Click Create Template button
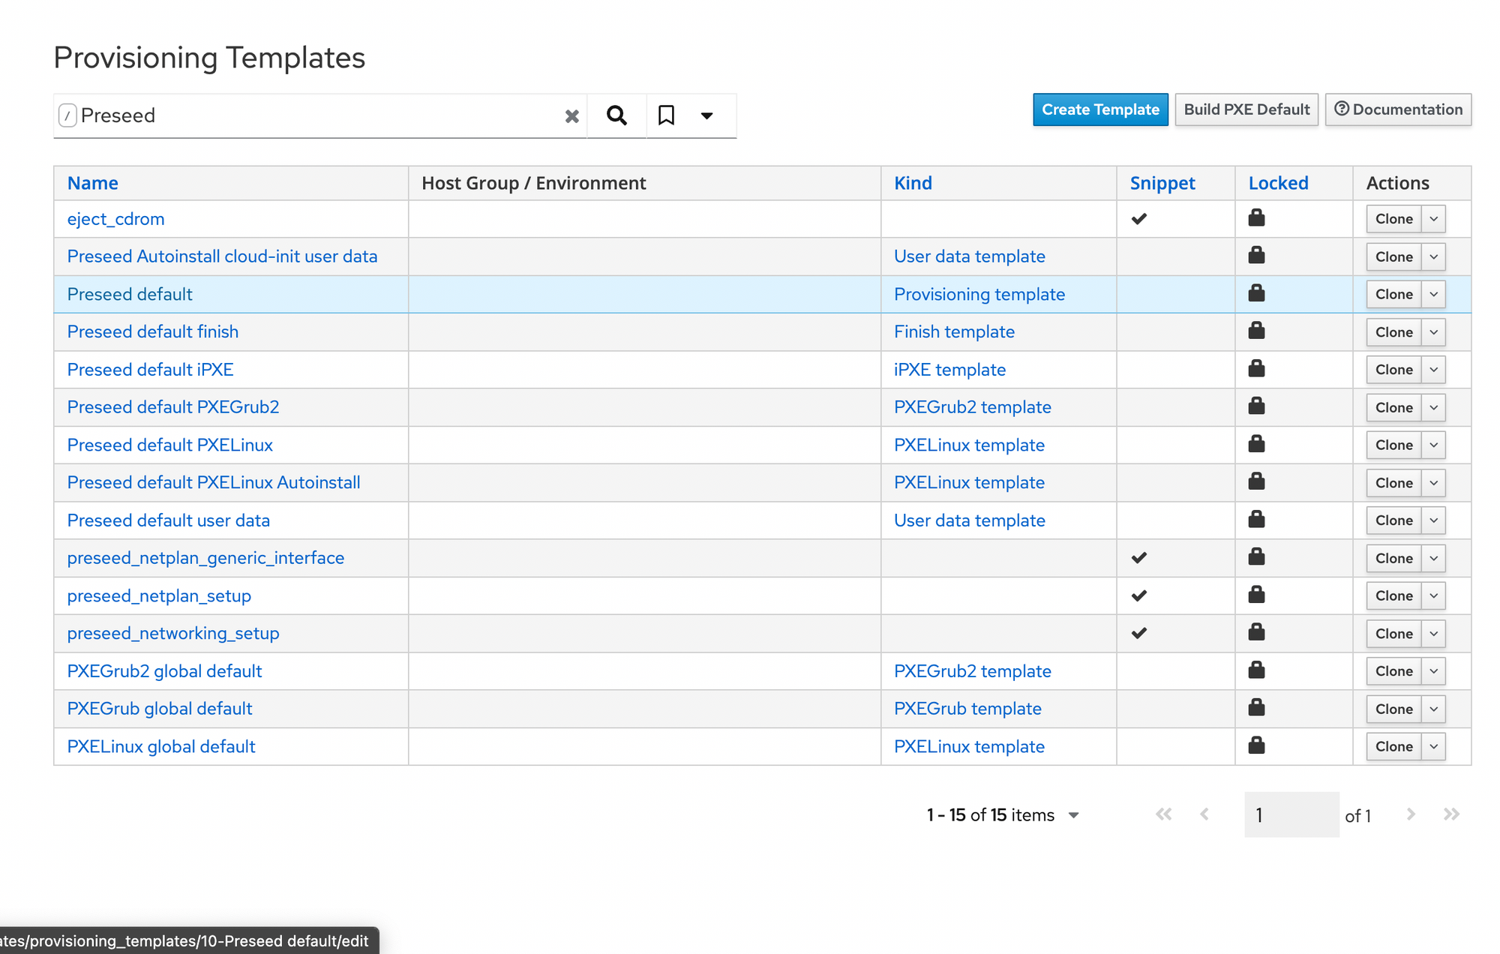The width and height of the screenshot is (1500, 954). pos(1099,109)
